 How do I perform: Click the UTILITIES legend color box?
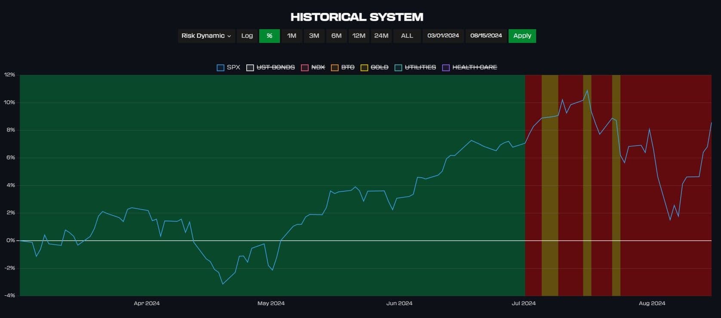point(398,67)
